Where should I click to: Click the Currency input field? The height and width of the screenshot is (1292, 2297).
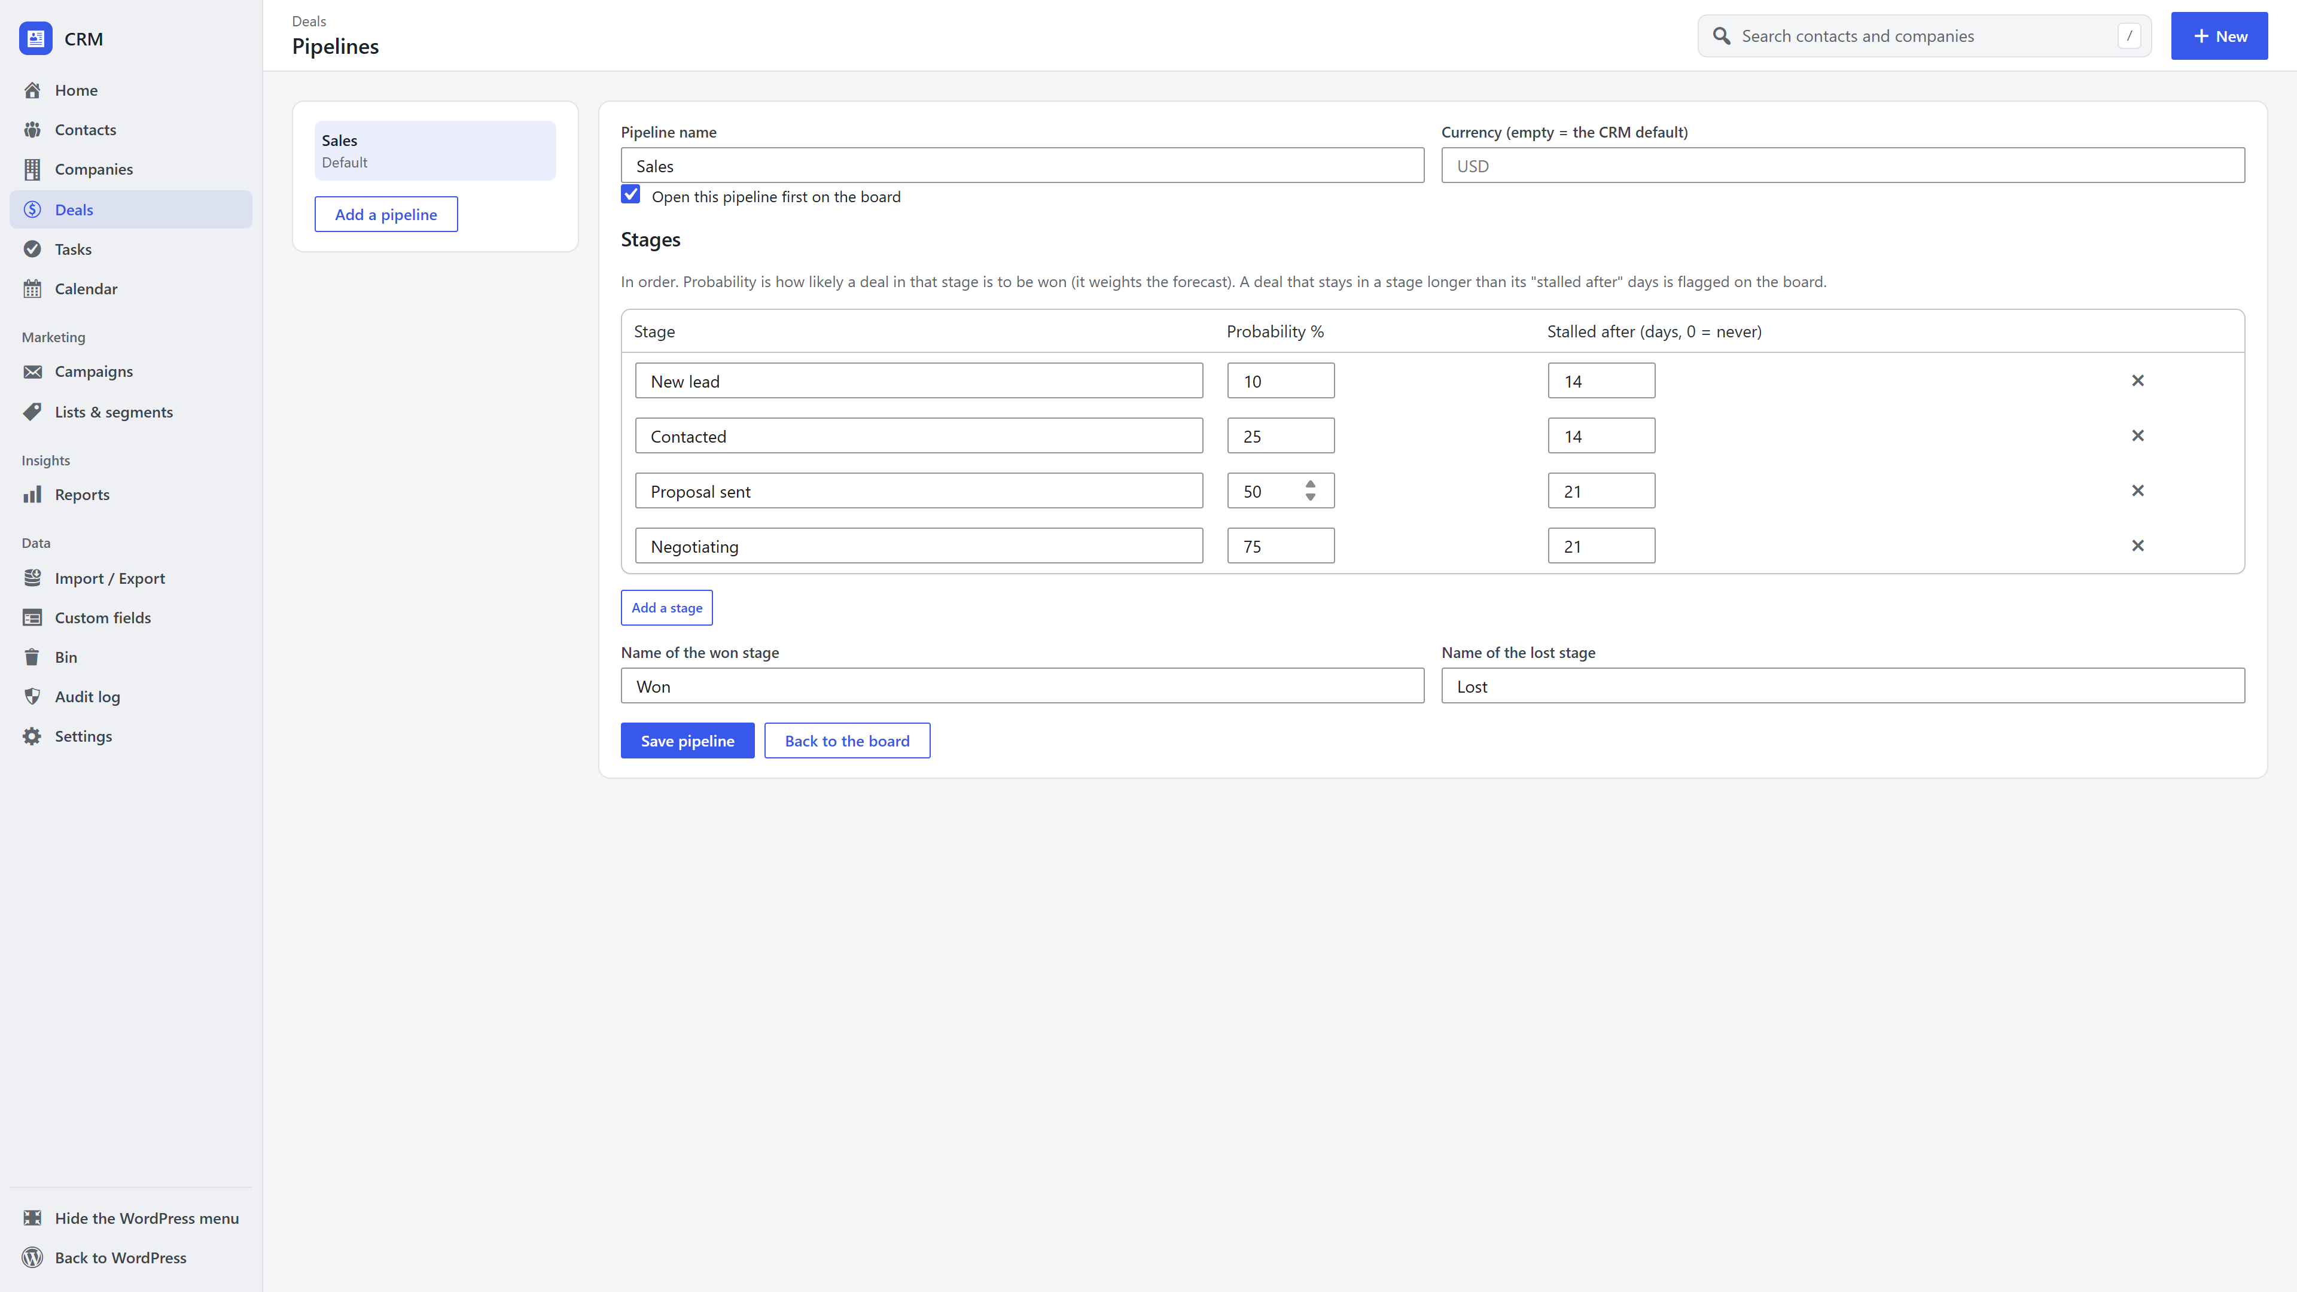[1843, 166]
